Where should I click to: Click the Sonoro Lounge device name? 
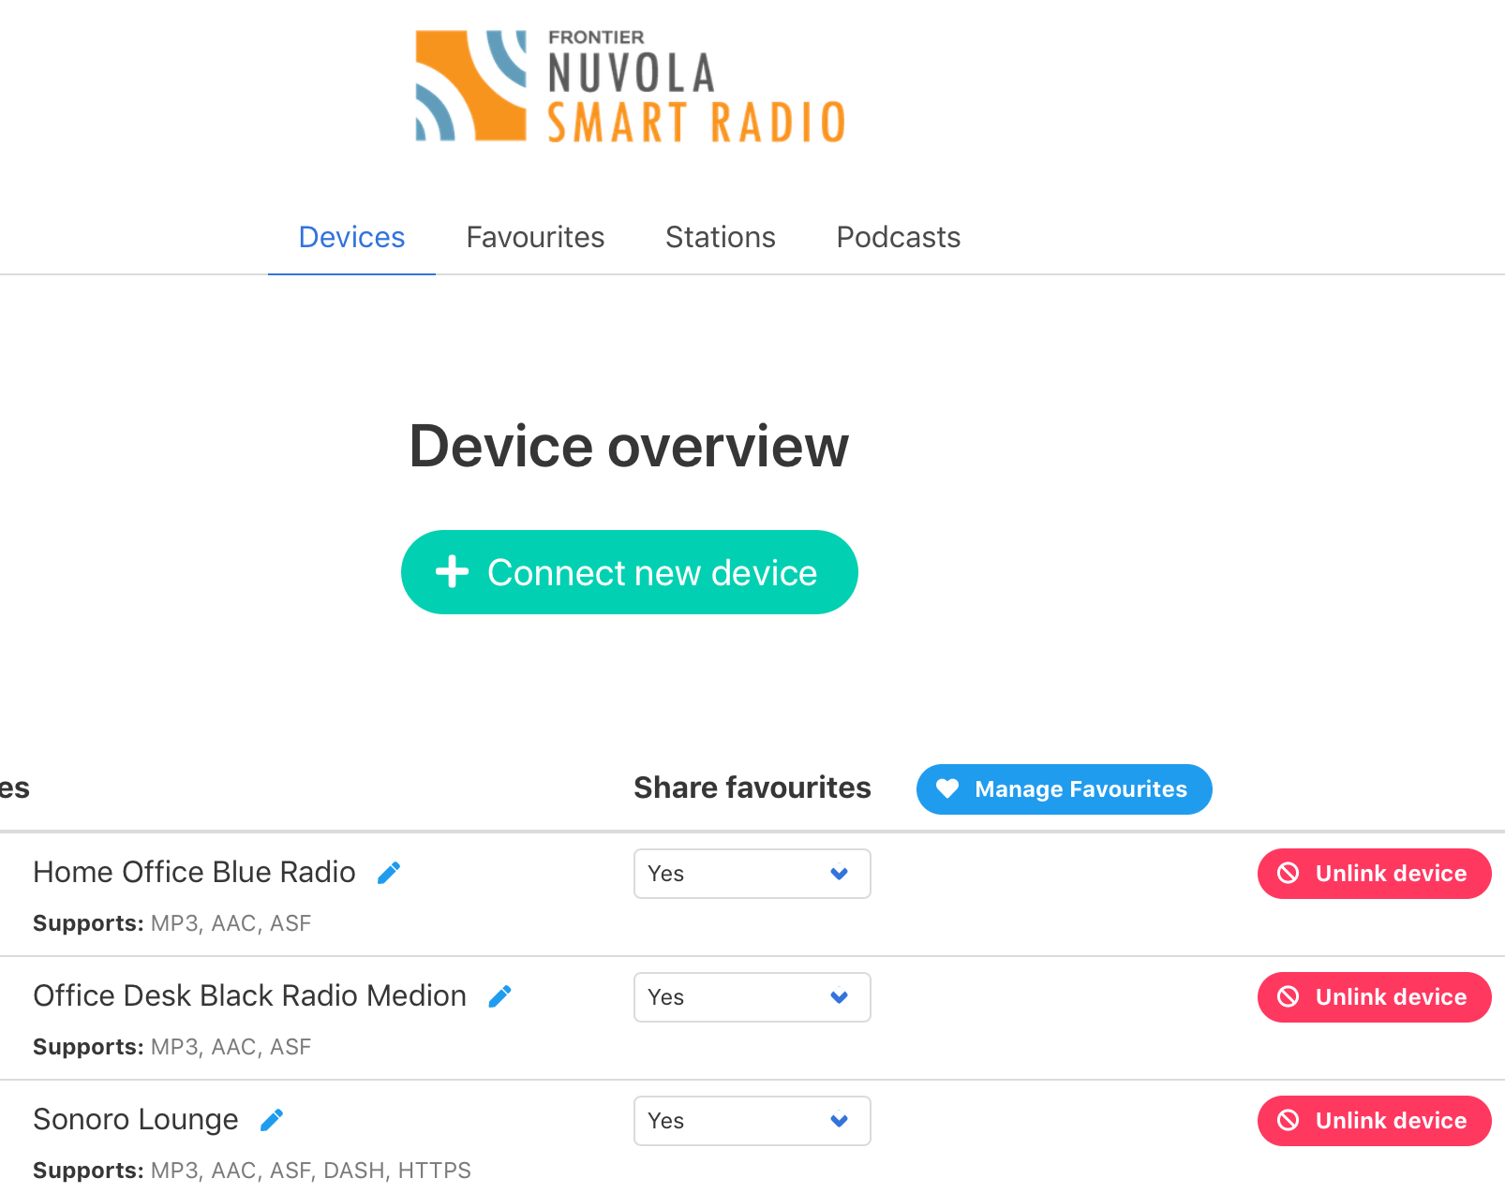(x=136, y=1120)
